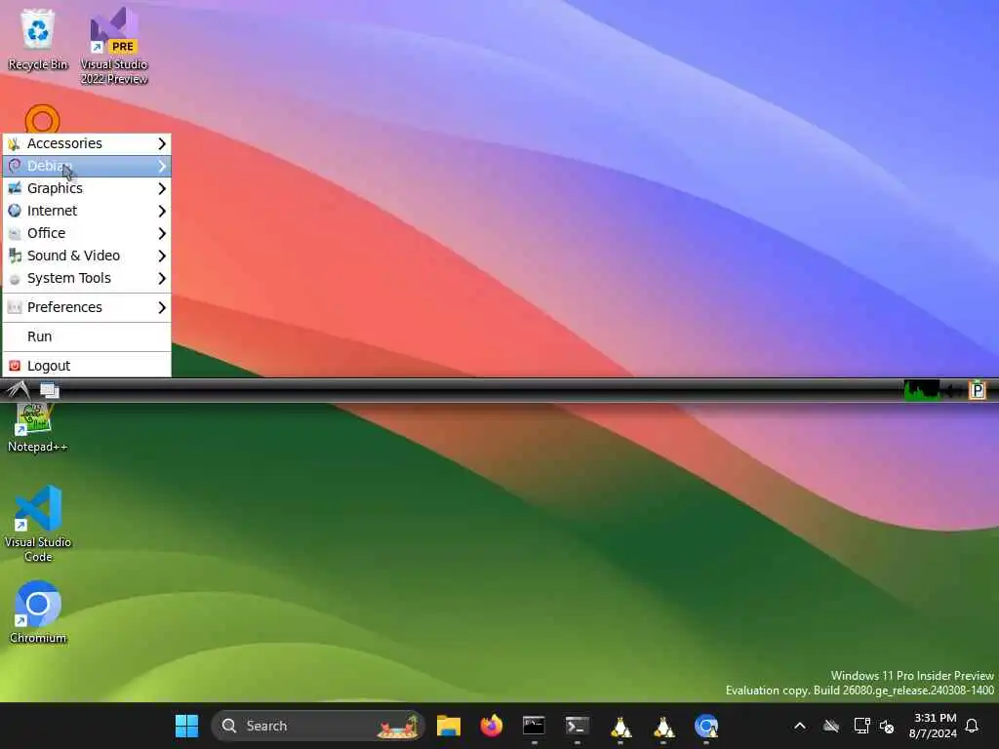Open the Preferences menu entry
The image size is (999, 749).
pyautogui.click(x=87, y=307)
